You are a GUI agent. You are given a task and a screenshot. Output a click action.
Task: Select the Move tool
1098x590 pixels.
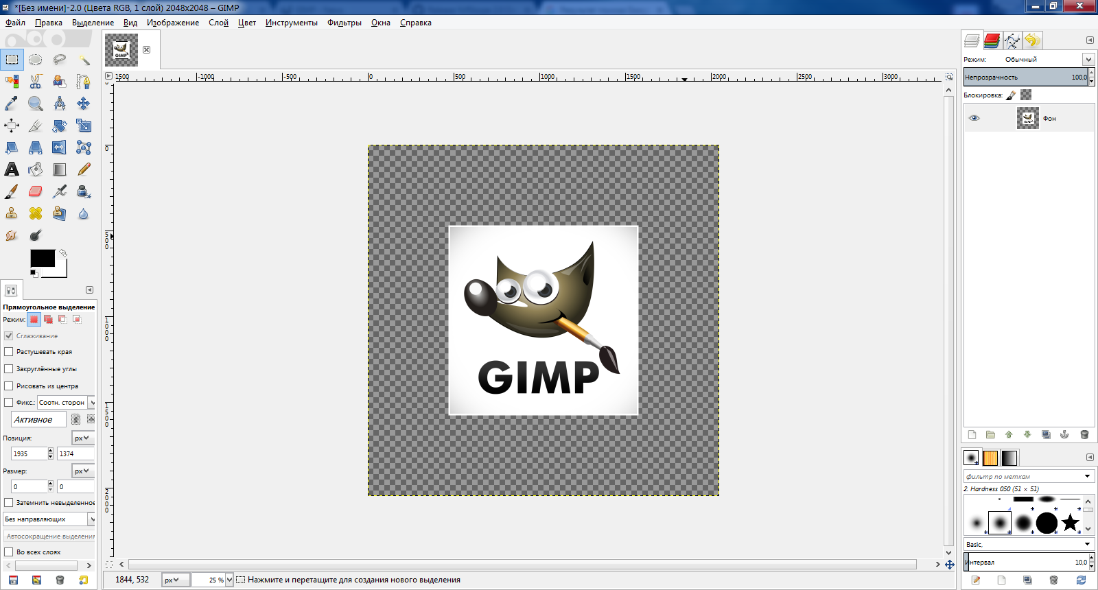click(x=84, y=104)
